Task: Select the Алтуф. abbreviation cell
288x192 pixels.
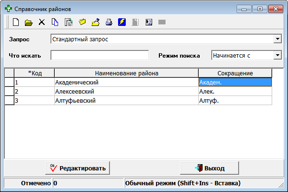Action: 235,100
